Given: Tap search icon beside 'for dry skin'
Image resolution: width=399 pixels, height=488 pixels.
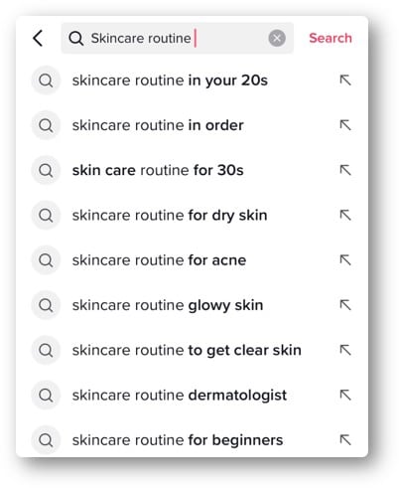Looking at the screenshot, I should tap(46, 216).
